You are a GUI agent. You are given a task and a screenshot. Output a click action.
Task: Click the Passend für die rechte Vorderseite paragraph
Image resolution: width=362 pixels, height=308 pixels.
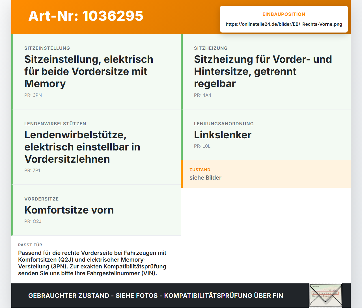[x=92, y=263]
